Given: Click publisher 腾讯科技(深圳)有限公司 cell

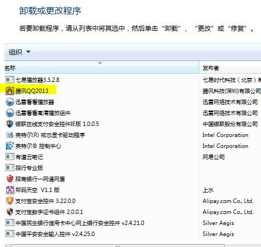Looking at the screenshot, I should [232, 91].
